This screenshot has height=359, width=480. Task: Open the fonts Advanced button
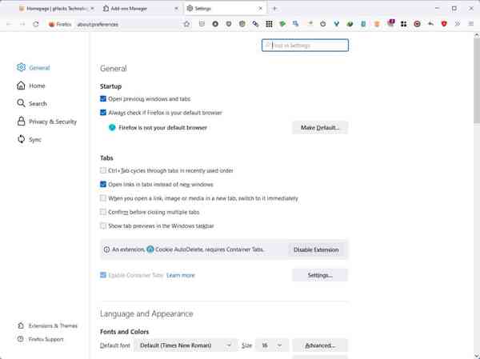(320, 345)
